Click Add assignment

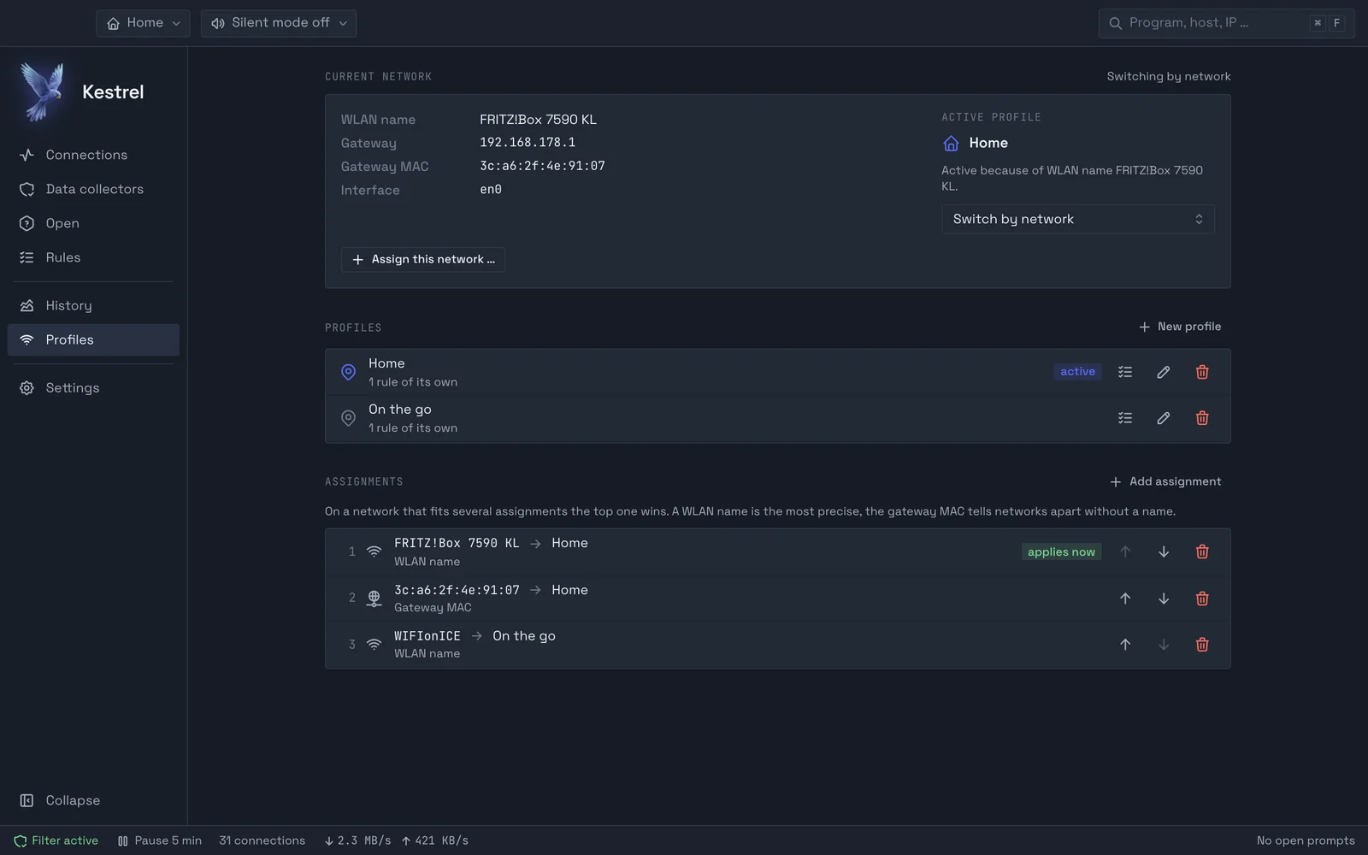point(1165,481)
